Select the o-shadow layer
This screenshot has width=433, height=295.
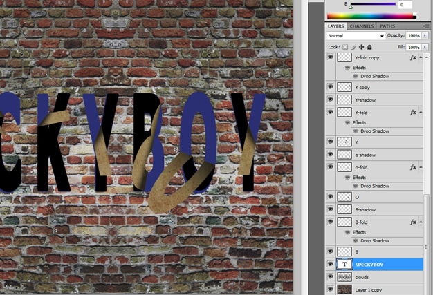point(380,155)
